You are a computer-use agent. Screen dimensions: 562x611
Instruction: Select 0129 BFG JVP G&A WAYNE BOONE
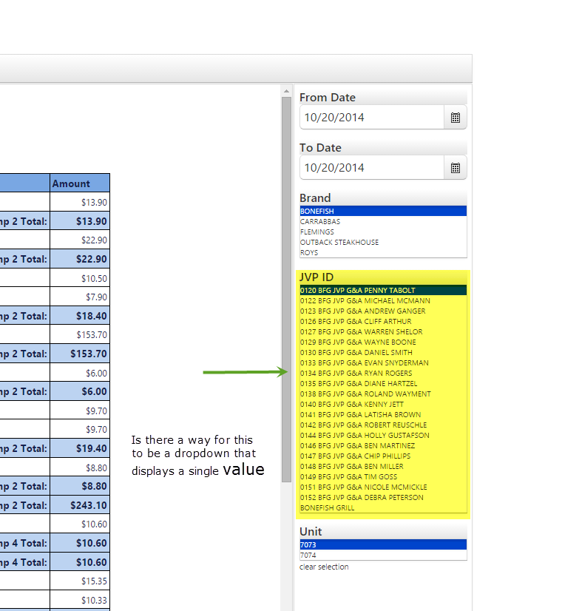383,342
